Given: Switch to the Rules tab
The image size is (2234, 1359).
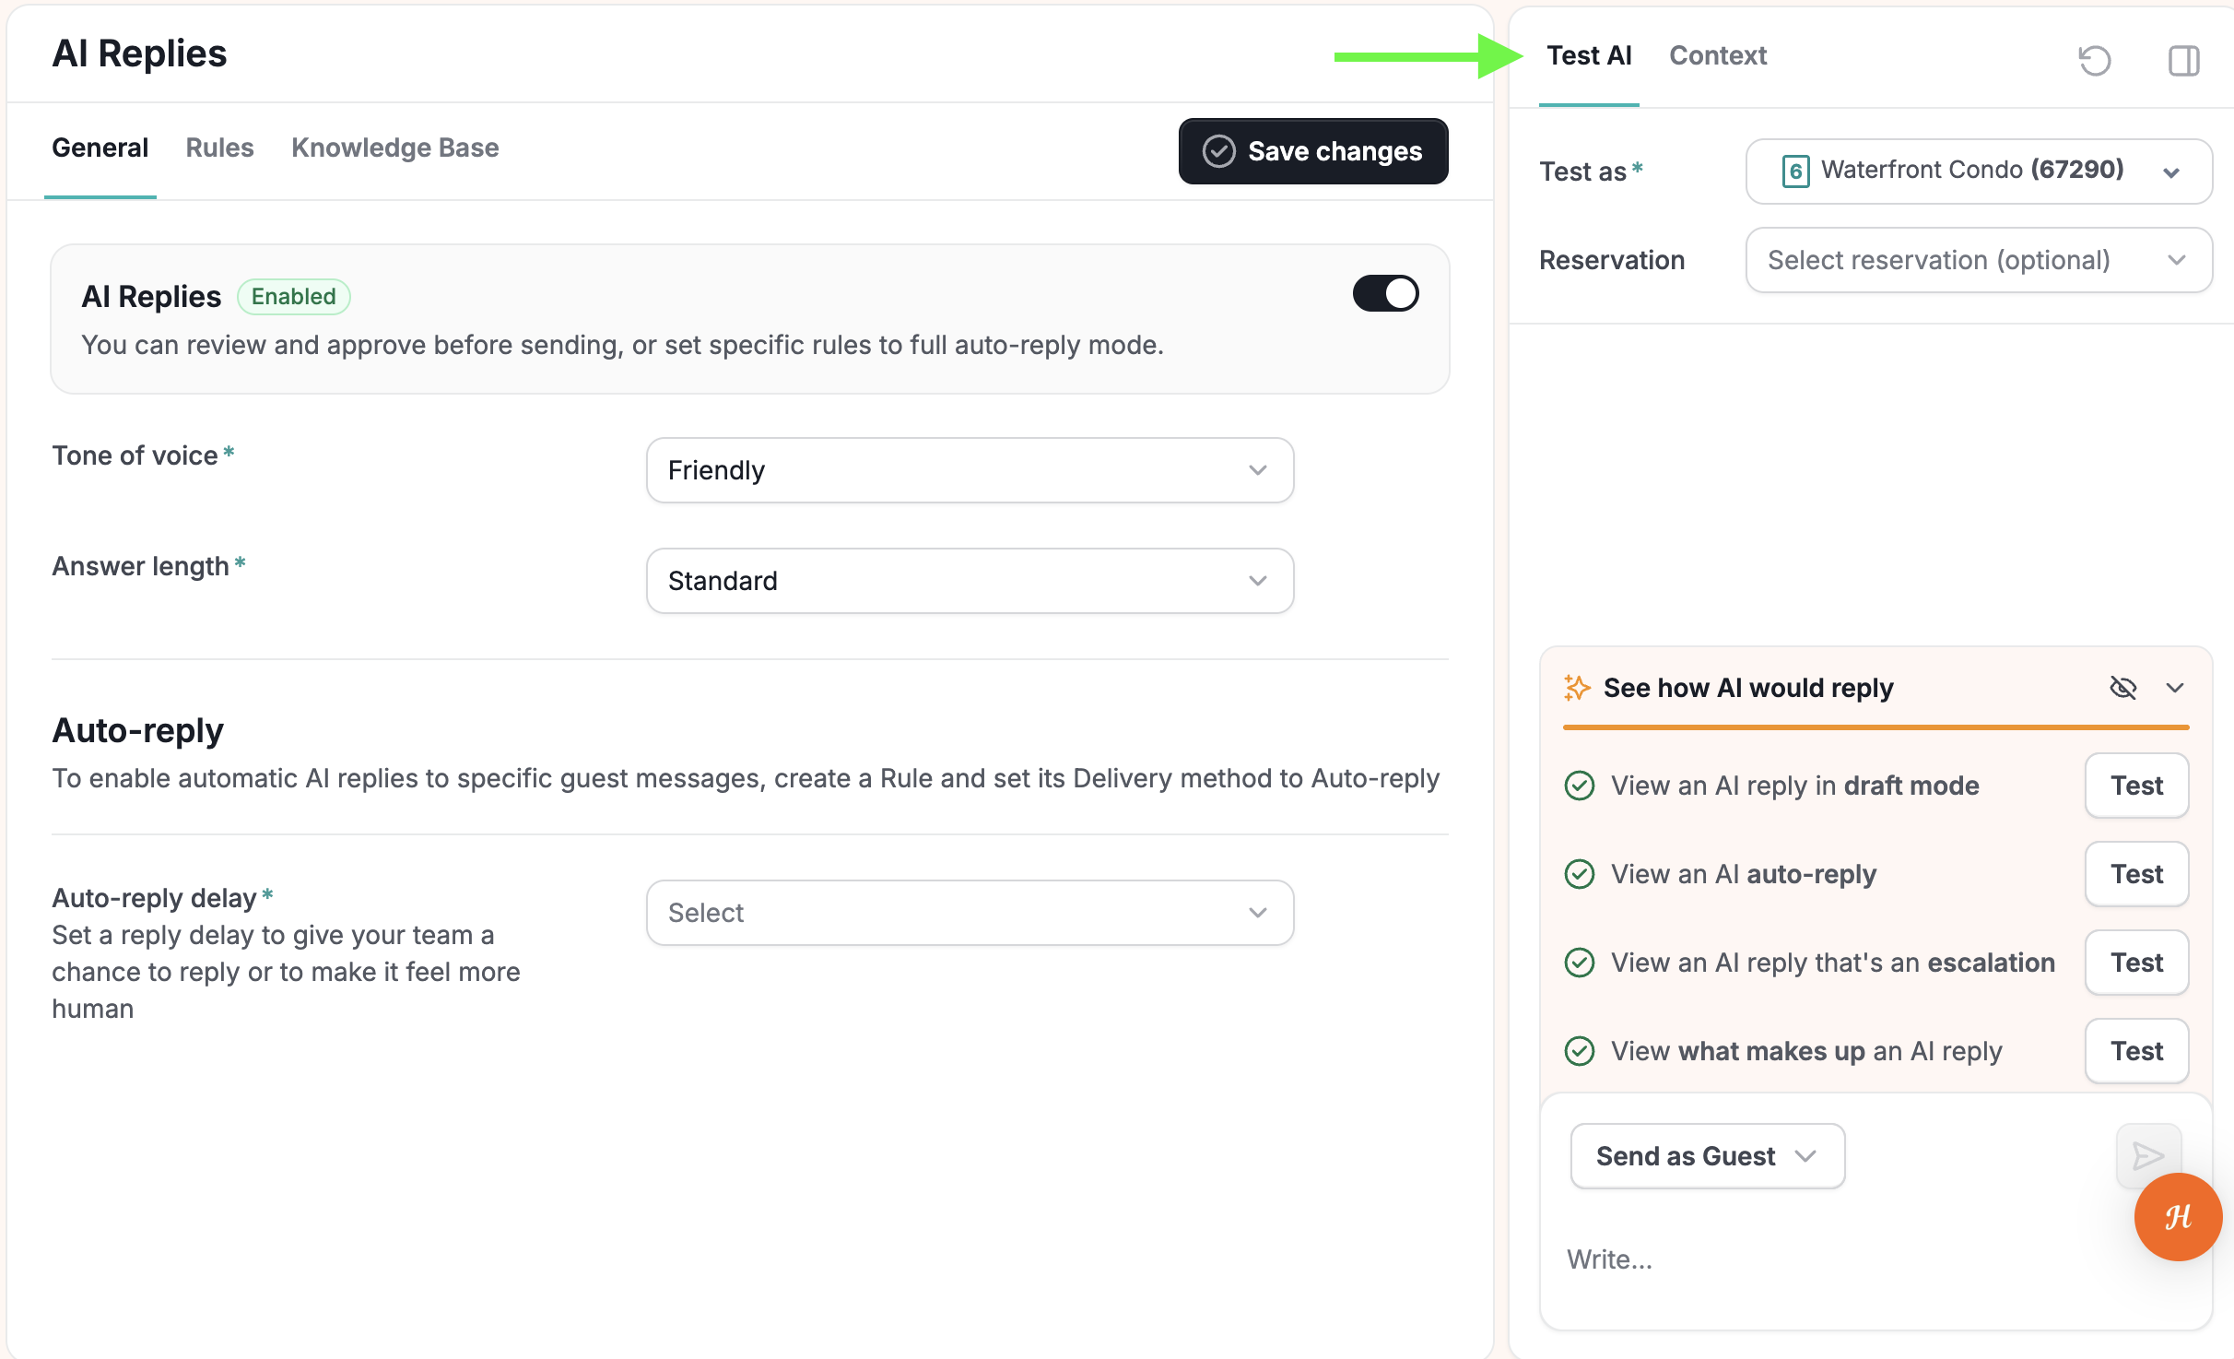Looking at the screenshot, I should coord(219,148).
